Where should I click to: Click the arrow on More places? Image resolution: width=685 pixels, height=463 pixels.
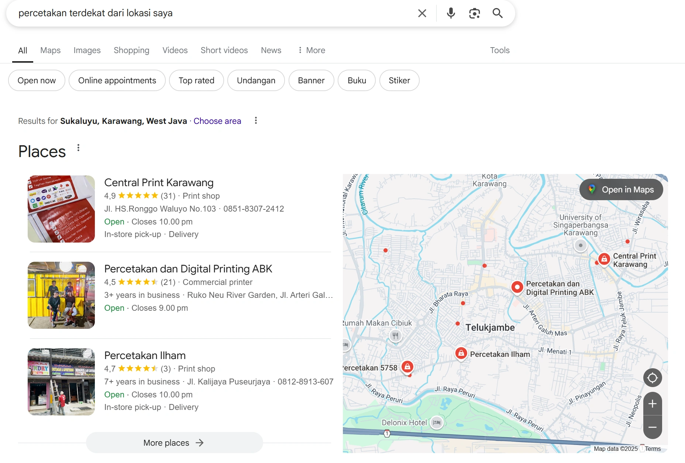[x=200, y=443]
